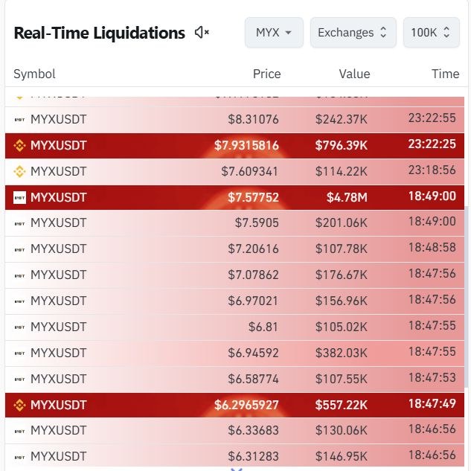Click the scrollbar on the liquidations list
471x471 pixels.
467,296
